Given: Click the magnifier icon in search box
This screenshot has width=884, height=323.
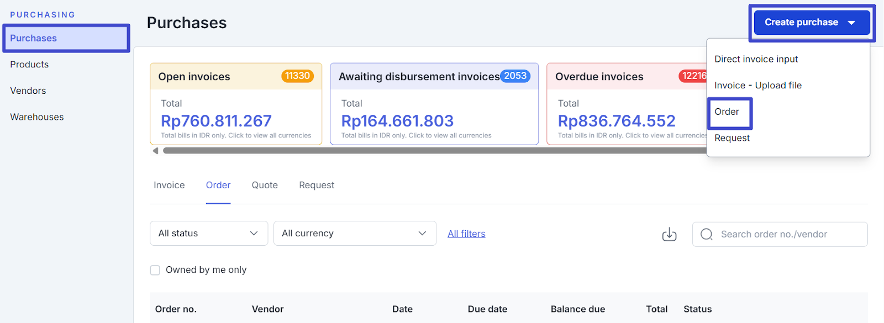Looking at the screenshot, I should pos(706,234).
